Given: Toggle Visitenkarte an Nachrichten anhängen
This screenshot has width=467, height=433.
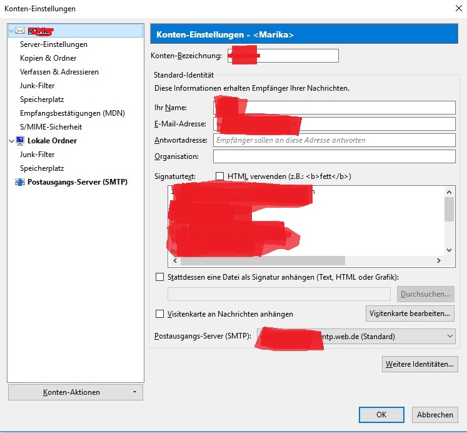Looking at the screenshot, I should click(x=159, y=313).
